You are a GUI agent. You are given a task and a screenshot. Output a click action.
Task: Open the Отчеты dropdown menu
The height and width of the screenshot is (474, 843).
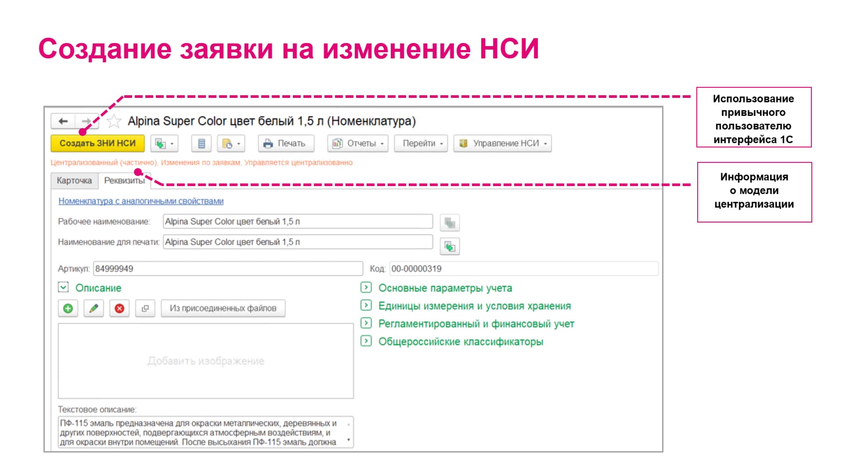358,144
